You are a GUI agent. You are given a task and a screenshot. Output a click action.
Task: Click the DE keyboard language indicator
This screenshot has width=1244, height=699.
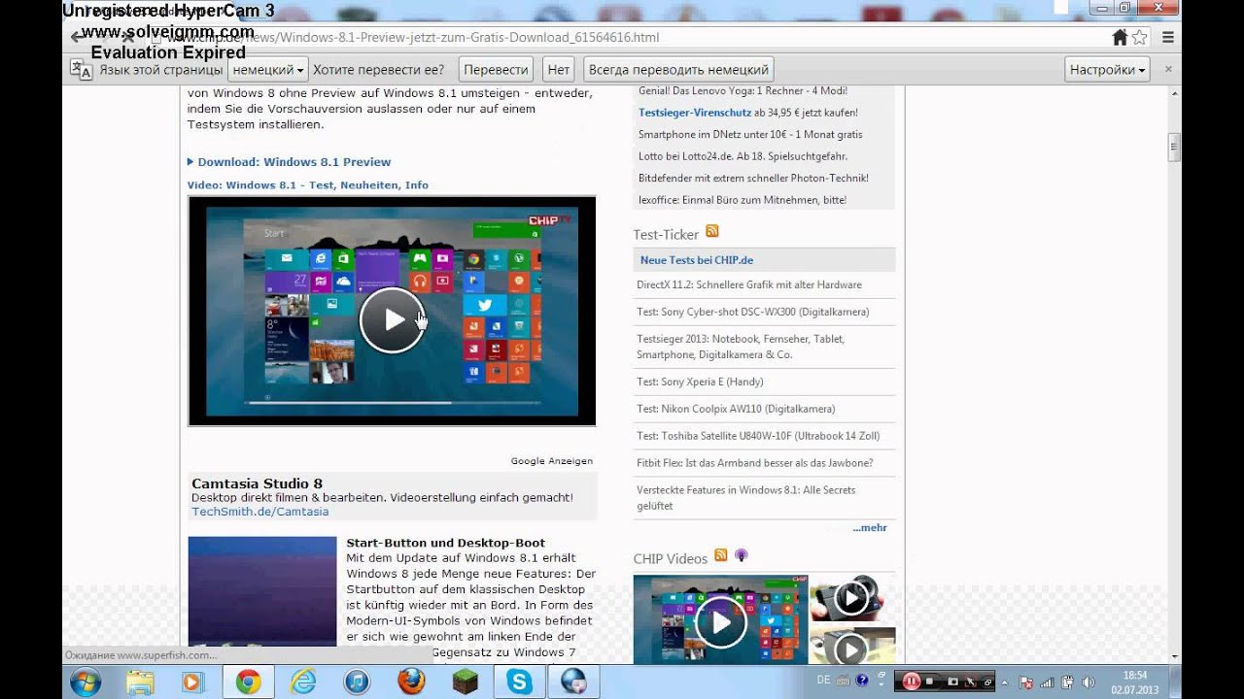tap(823, 681)
